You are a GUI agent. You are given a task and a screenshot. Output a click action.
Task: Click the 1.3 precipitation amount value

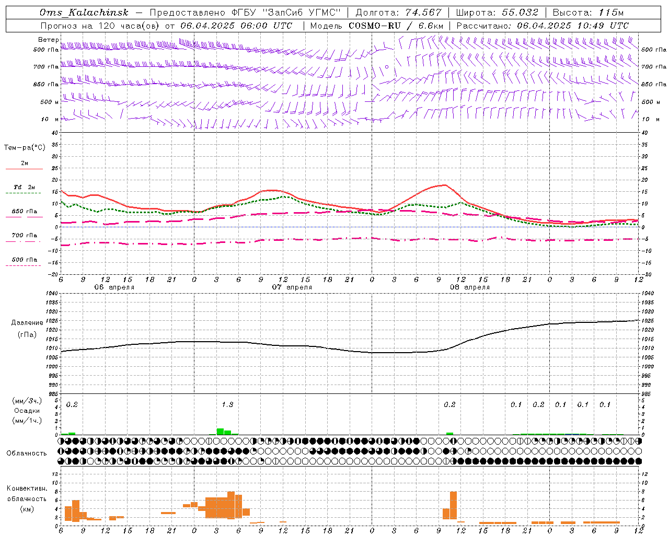[x=227, y=404]
